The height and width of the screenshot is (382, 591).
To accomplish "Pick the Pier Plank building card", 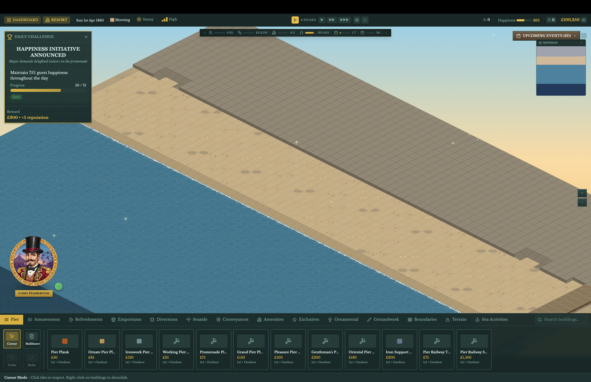I will (65, 349).
